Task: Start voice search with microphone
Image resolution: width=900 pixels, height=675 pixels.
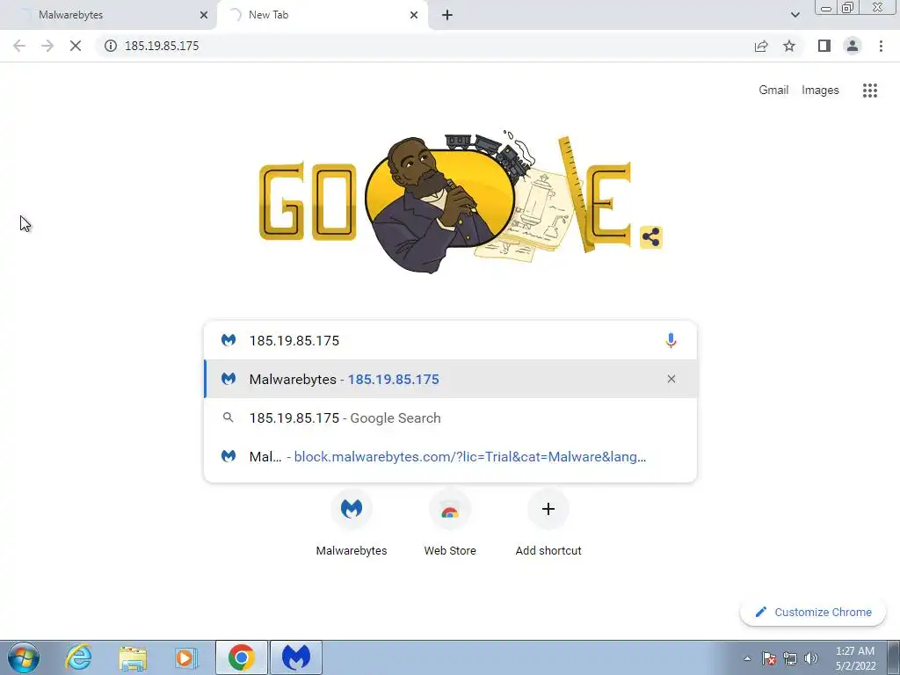Action: (671, 340)
